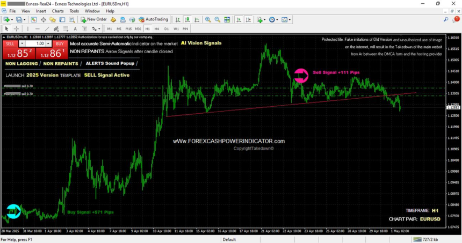462x243 pixels.
Task: Select the horizontal line tool
Action: coord(38,29)
